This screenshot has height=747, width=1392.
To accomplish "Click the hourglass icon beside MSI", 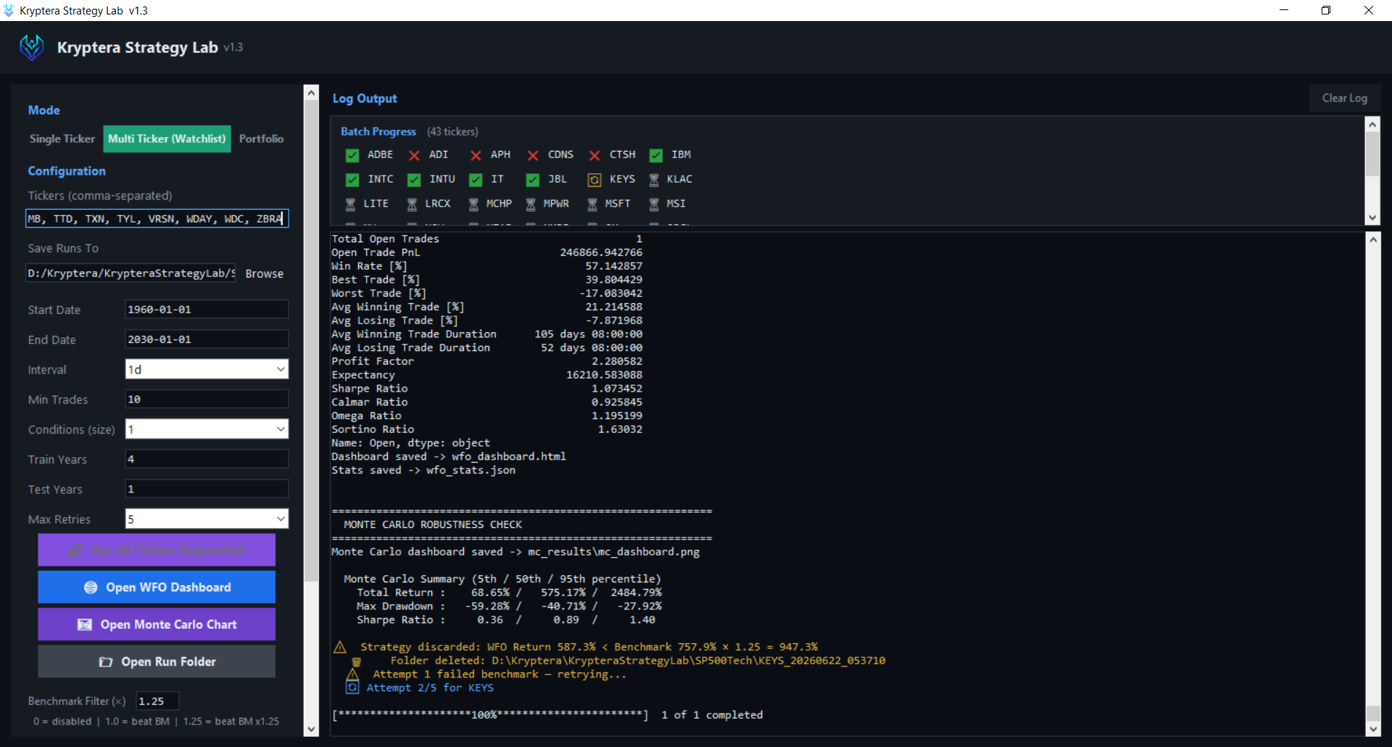I will pyautogui.click(x=654, y=205).
